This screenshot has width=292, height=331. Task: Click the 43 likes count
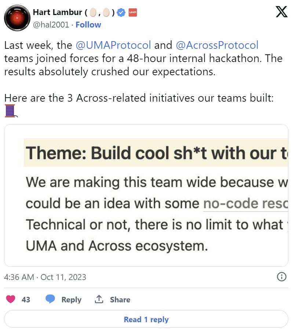[26, 300]
